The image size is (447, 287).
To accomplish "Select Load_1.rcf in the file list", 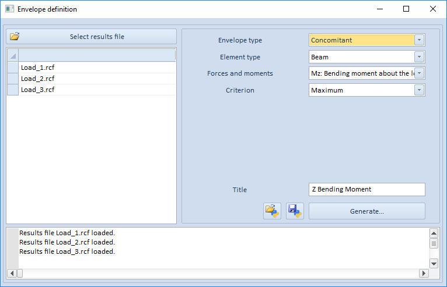I will (38, 68).
